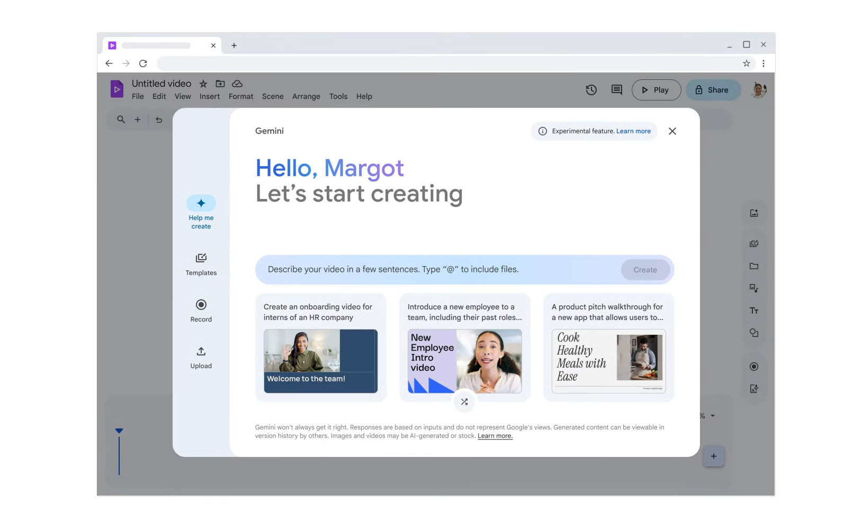Click the add scene plus button

[x=714, y=456]
